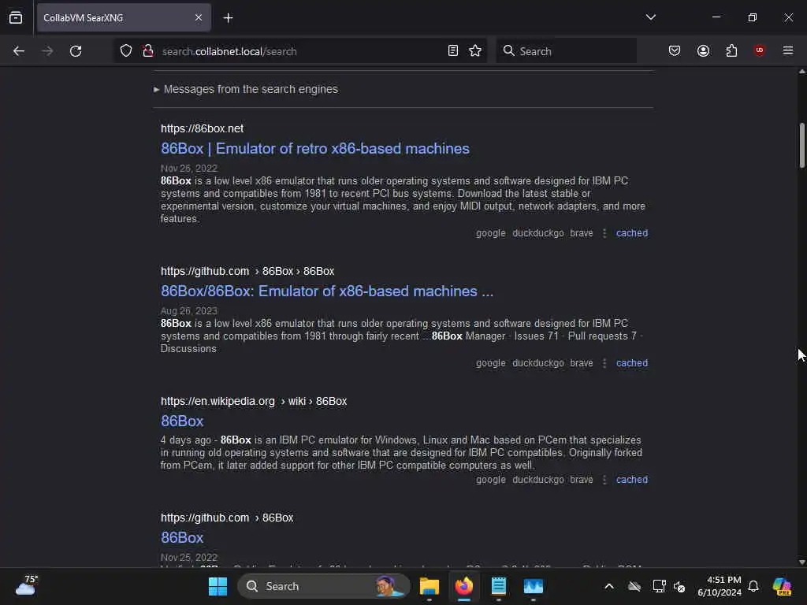Open the muted volume tray icon
807x605 pixels.
(679, 586)
